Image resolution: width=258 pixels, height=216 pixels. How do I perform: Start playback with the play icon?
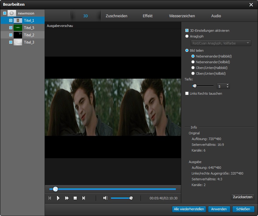[58, 198]
